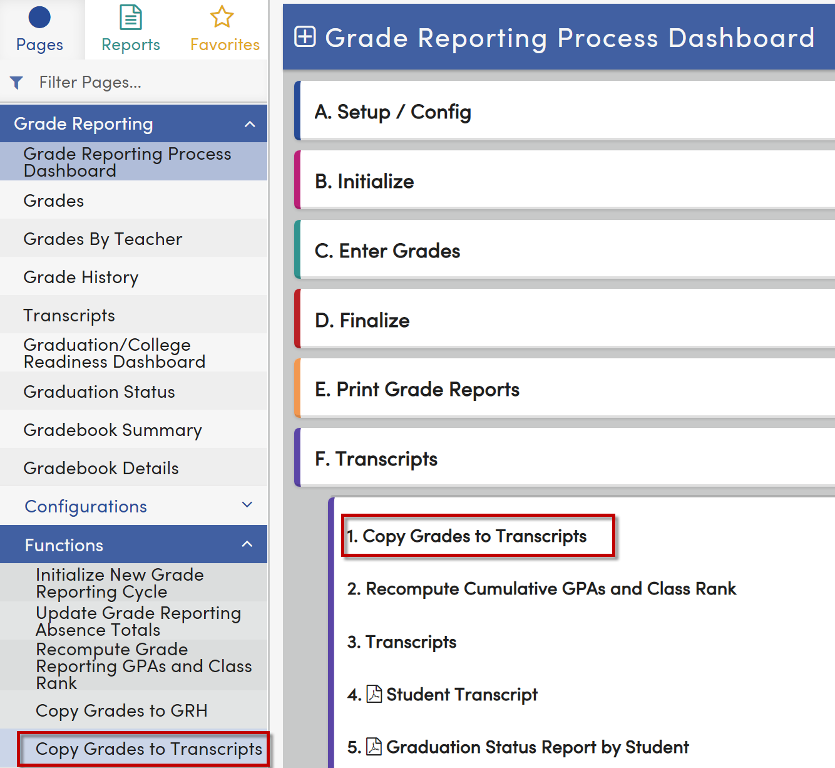Image resolution: width=835 pixels, height=768 pixels.
Task: Switch to the Favorites tab
Action: (223, 29)
